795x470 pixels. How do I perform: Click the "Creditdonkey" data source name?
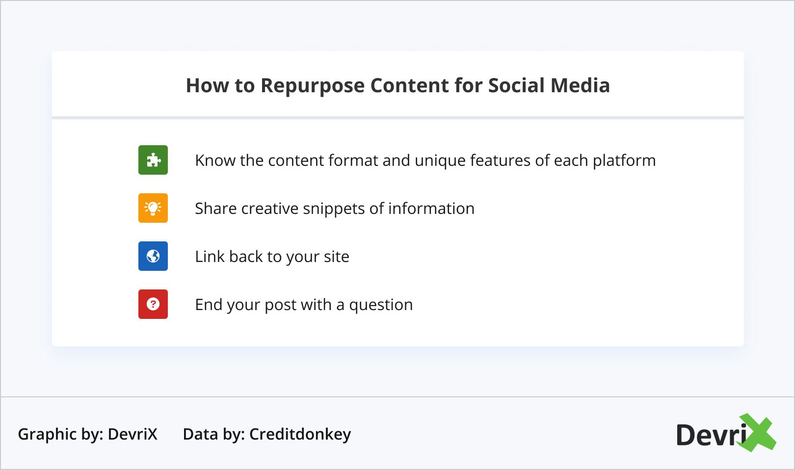[300, 434]
